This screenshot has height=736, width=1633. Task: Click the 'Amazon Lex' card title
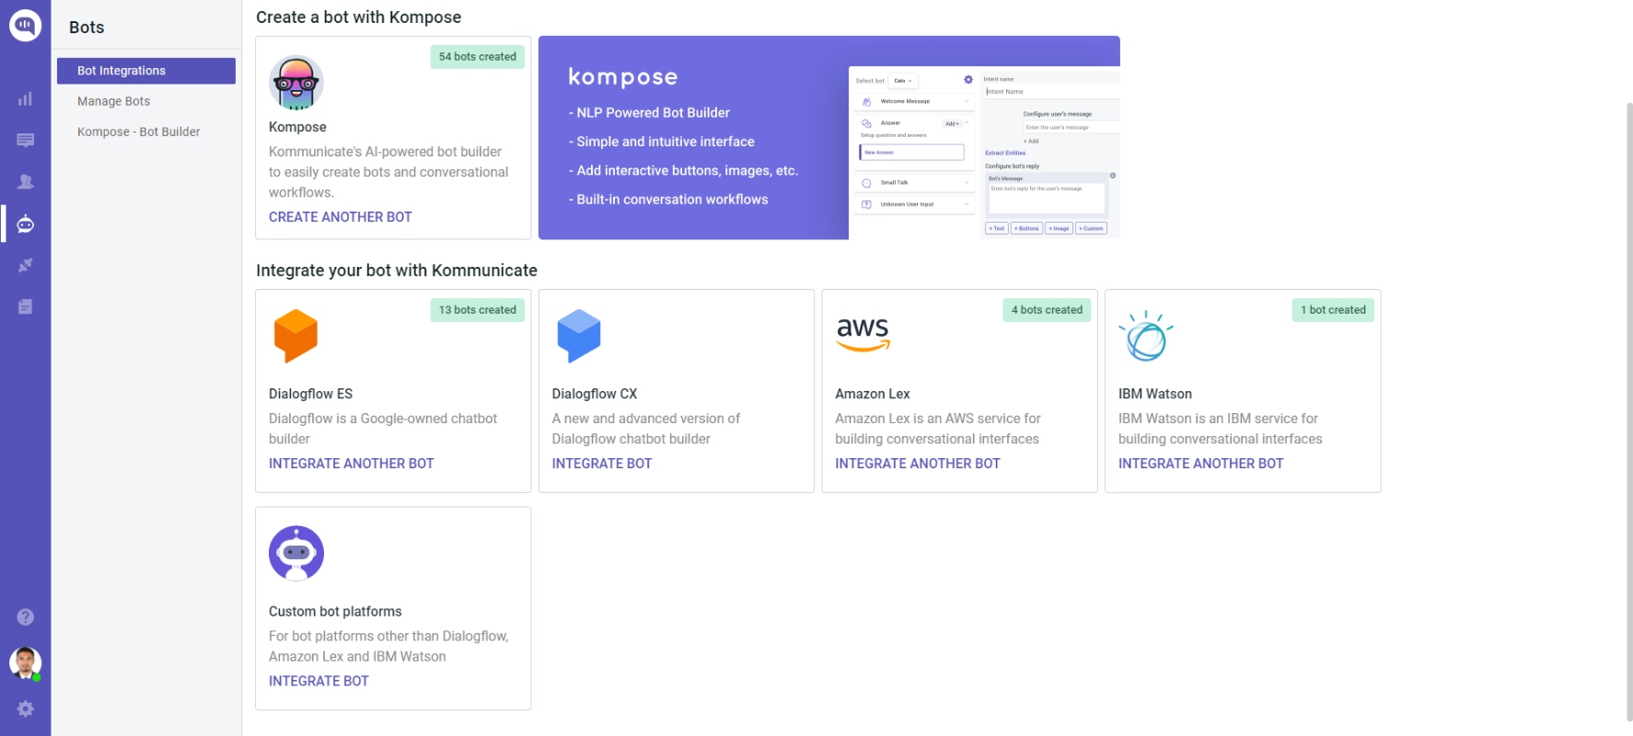[873, 394]
